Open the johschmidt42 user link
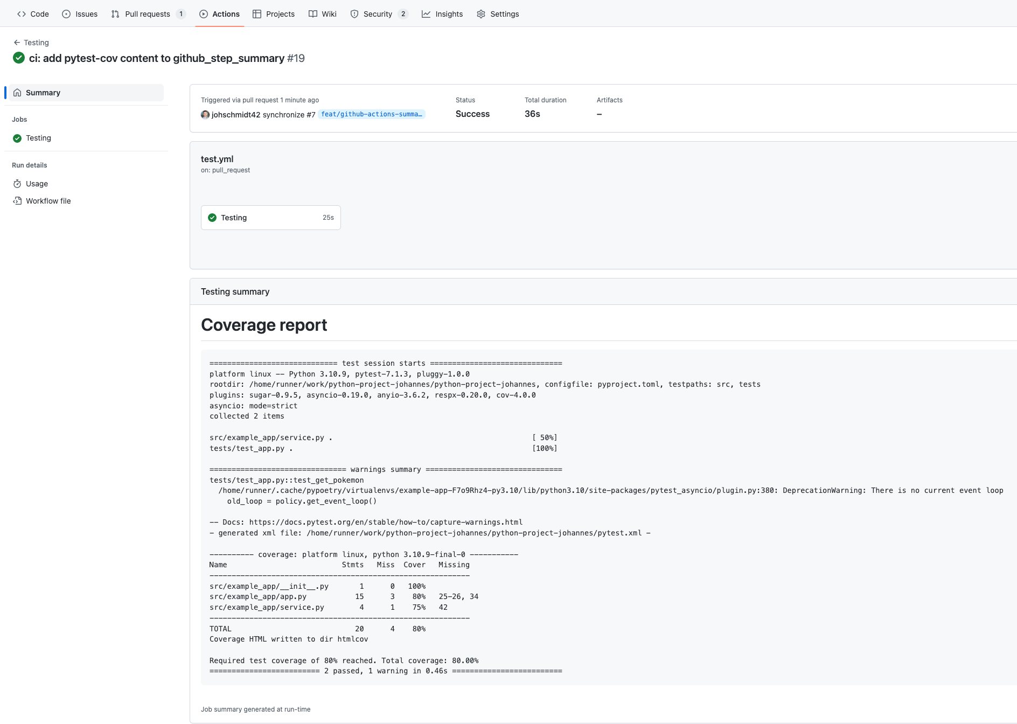 click(236, 115)
